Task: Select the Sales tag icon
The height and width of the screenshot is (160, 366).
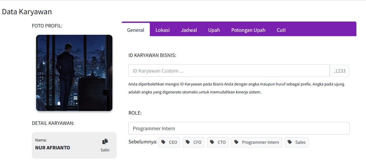Action: coord(290,142)
